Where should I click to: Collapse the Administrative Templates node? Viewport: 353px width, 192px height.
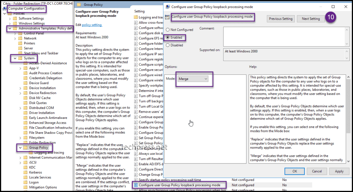coord(10,28)
